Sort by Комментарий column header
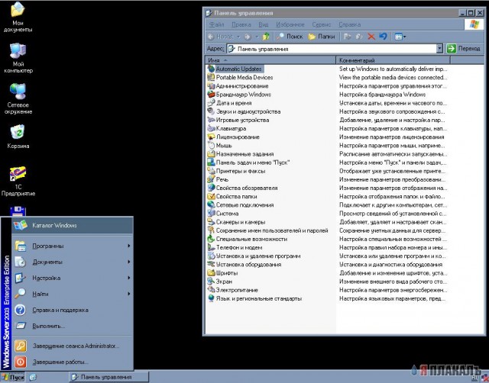This screenshot has width=489, height=383. coord(393,60)
